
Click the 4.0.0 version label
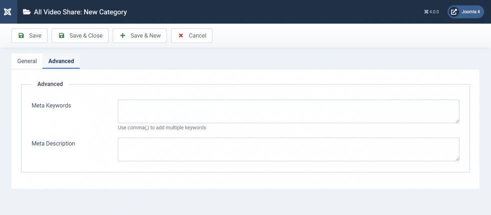click(434, 12)
